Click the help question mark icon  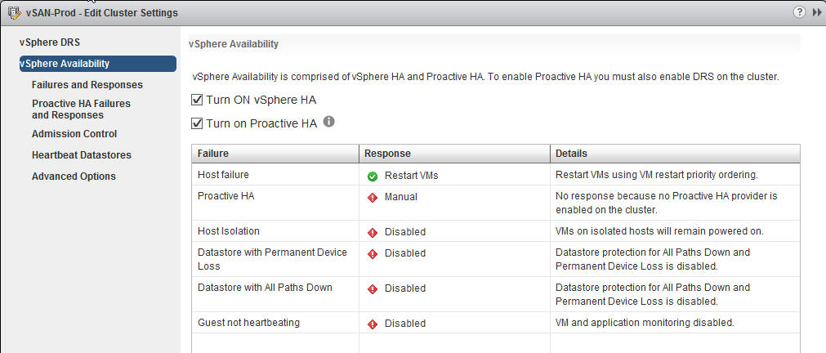tap(799, 12)
